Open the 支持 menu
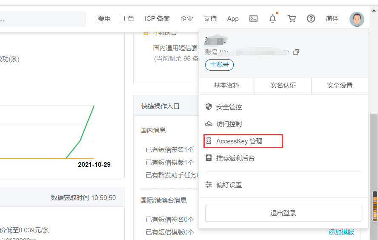The width and height of the screenshot is (378, 240). 210,19
